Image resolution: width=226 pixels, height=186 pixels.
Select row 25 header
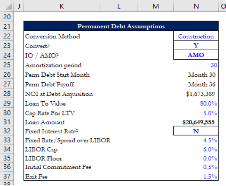pyautogui.click(x=7, y=65)
